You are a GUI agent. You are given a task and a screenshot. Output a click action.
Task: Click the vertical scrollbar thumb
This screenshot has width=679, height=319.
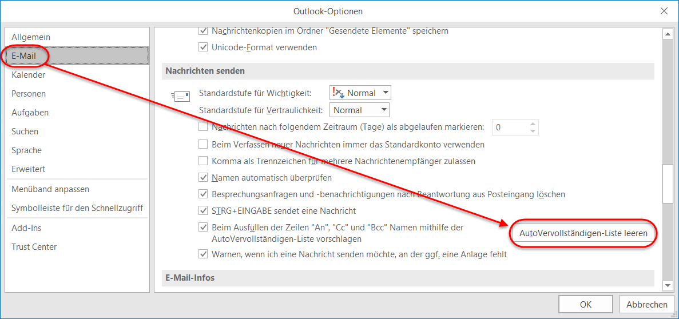pyautogui.click(x=668, y=185)
